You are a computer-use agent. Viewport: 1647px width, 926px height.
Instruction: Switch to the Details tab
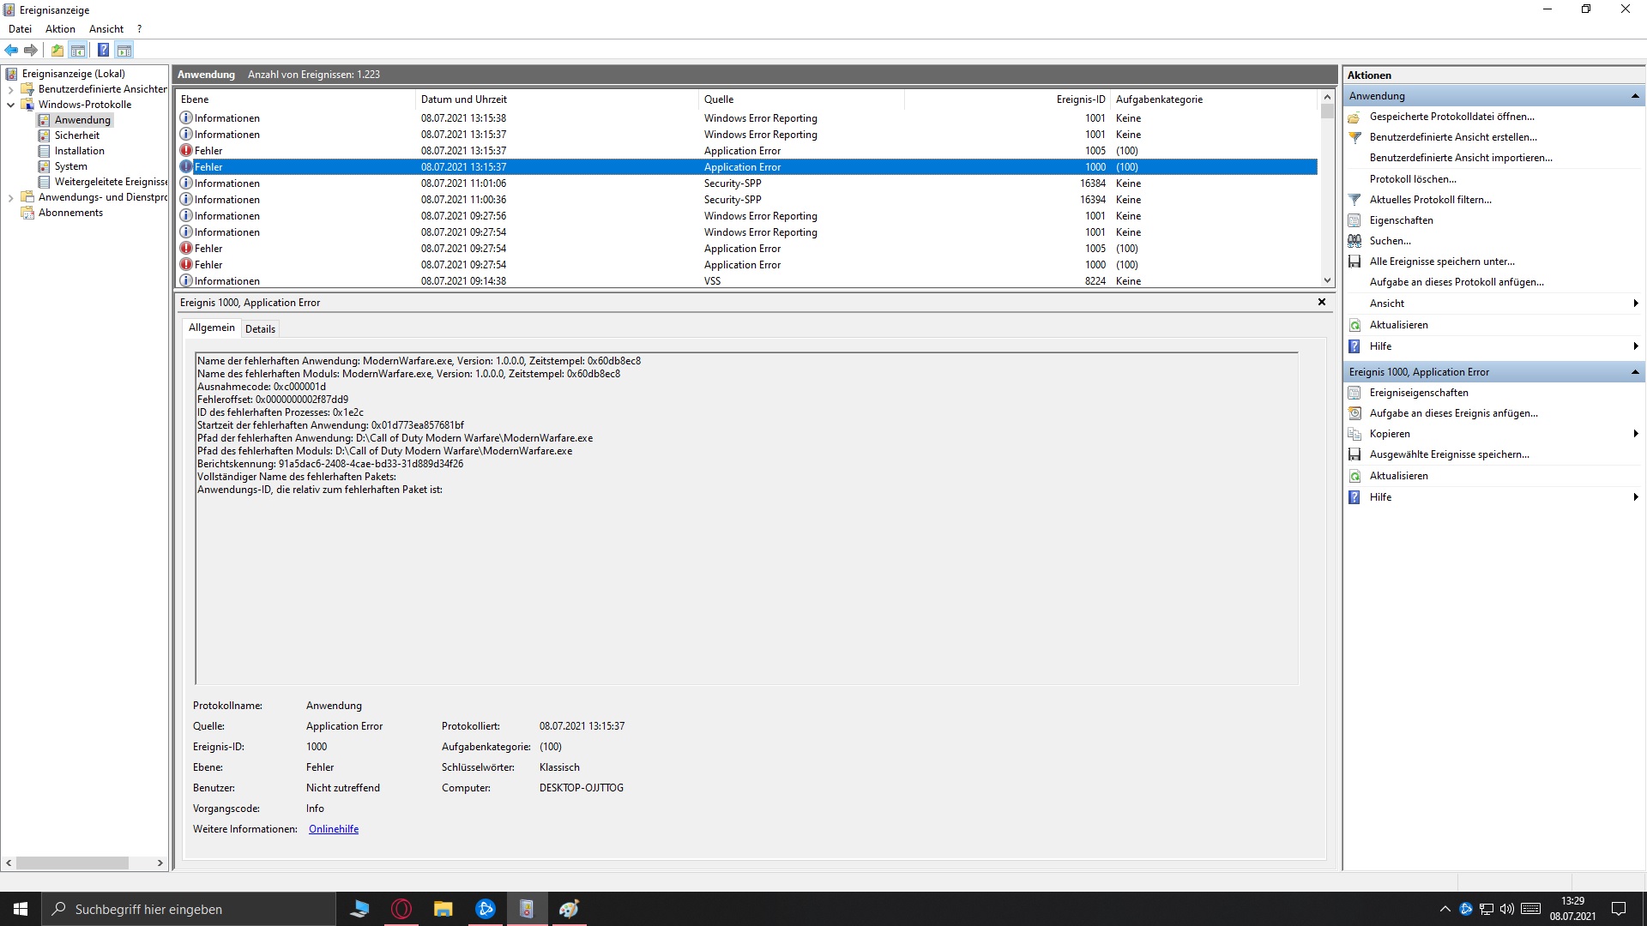coord(260,328)
